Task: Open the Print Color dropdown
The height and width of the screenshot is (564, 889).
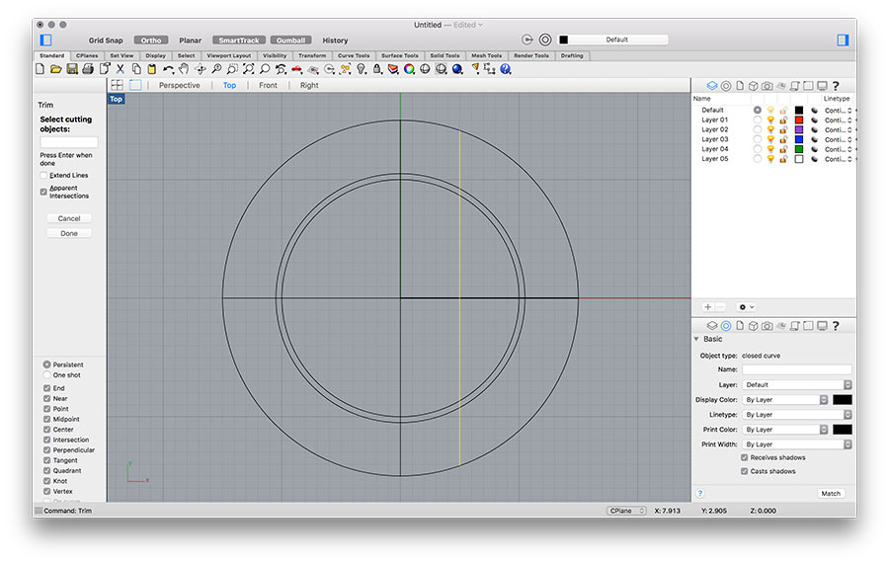Action: click(785, 430)
